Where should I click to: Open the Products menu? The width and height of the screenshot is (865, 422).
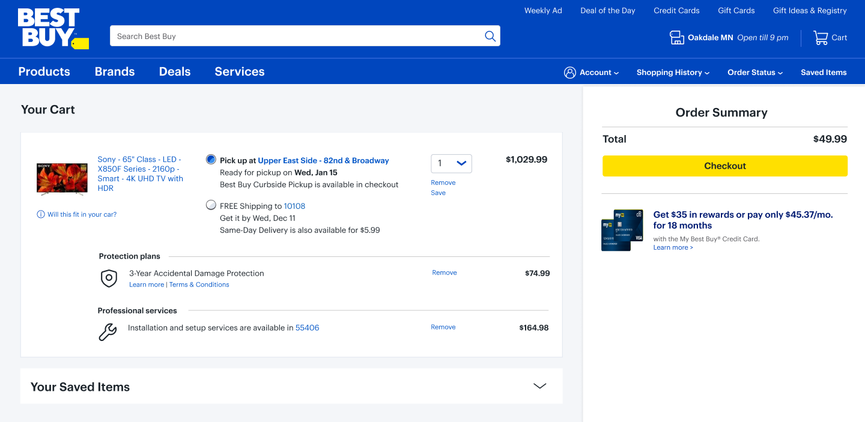click(44, 71)
